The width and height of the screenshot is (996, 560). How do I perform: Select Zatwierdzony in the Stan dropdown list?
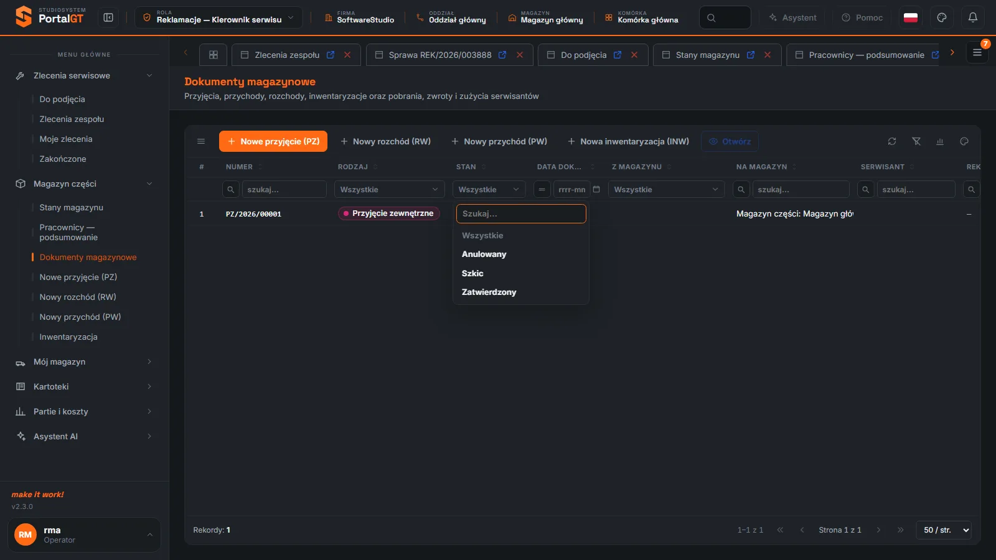click(x=521, y=292)
